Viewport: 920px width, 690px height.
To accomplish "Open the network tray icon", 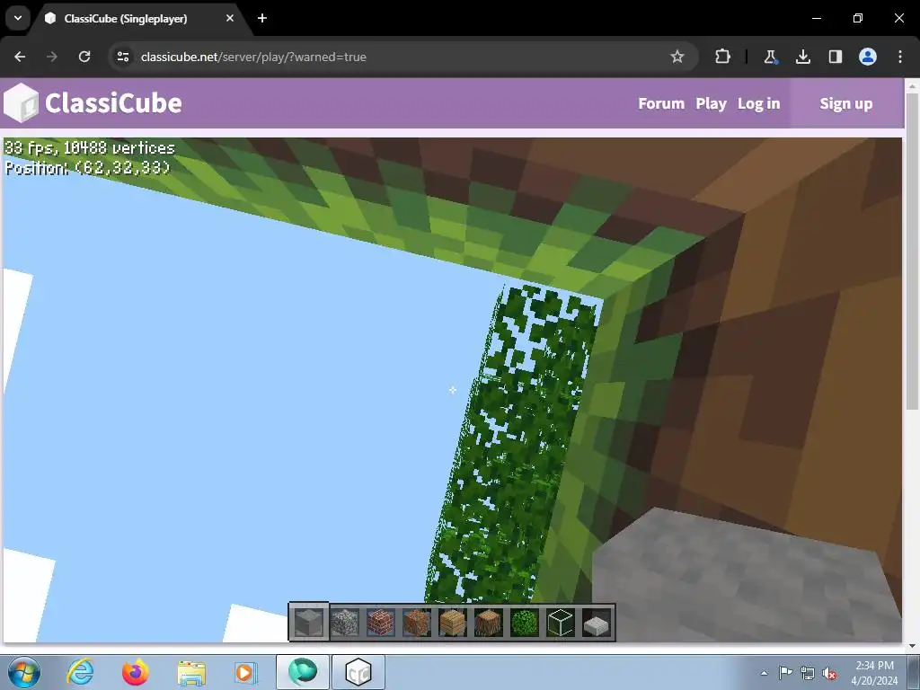I will [x=808, y=673].
